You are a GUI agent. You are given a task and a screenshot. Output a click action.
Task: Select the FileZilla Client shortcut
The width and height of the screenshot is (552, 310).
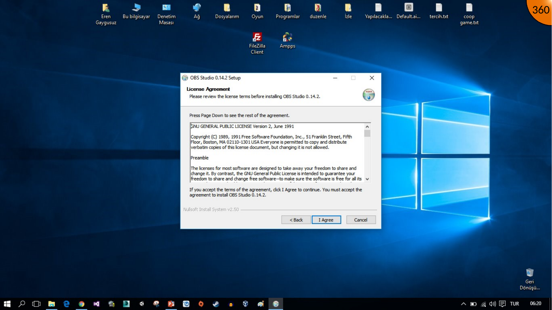point(257,43)
